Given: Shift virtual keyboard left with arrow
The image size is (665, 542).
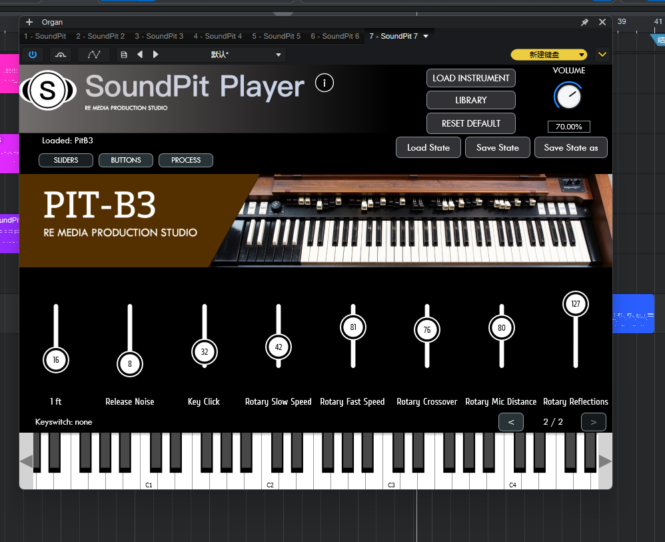Looking at the screenshot, I should (x=26, y=461).
